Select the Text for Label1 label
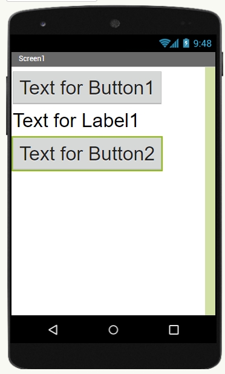Screen dimensions: 225x374 (76, 120)
